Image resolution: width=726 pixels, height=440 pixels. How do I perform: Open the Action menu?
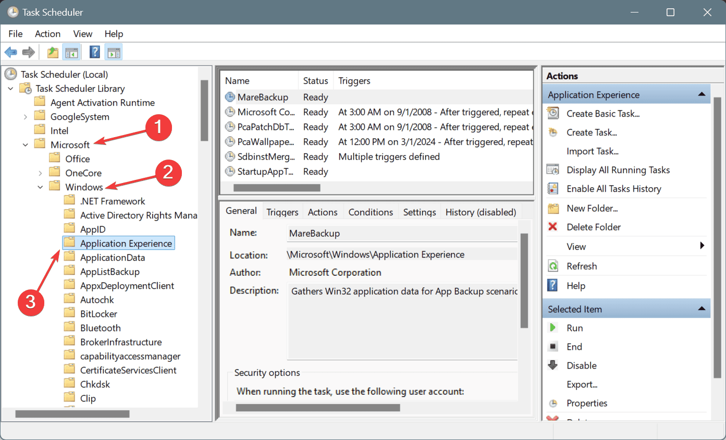click(47, 34)
